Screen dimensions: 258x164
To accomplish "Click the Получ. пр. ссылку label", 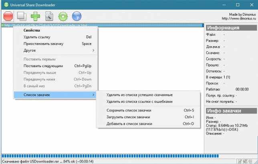I will (220, 96).
